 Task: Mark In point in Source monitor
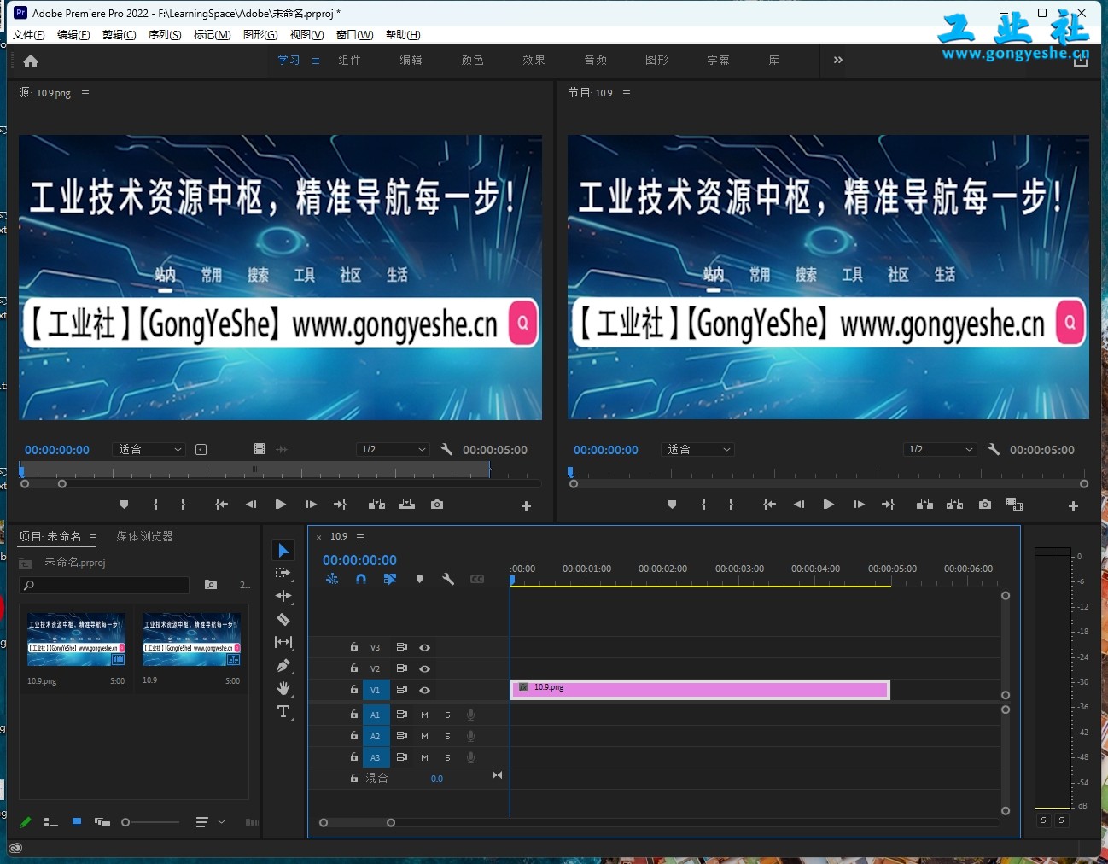pyautogui.click(x=155, y=505)
